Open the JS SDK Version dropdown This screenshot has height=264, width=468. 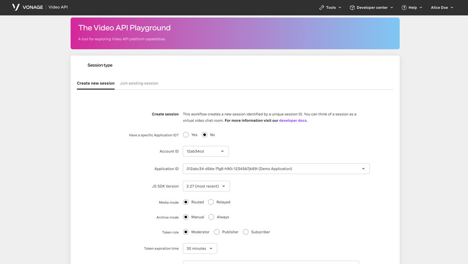pos(206,186)
